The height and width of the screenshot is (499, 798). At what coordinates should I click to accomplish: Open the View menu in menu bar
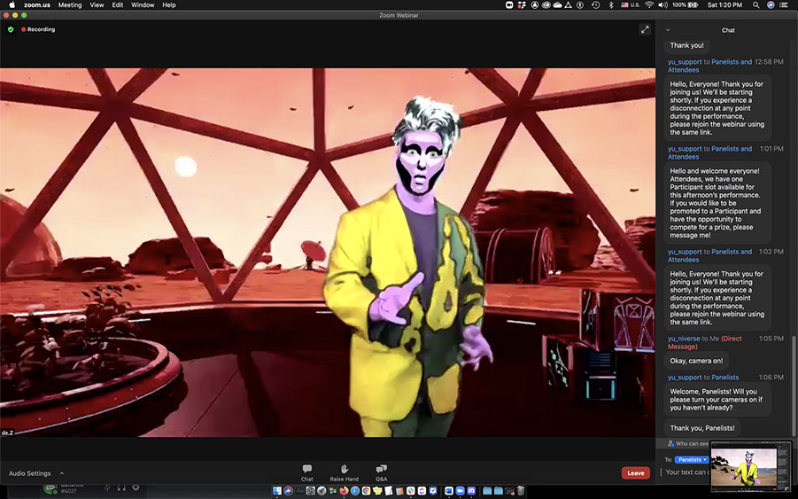97,5
